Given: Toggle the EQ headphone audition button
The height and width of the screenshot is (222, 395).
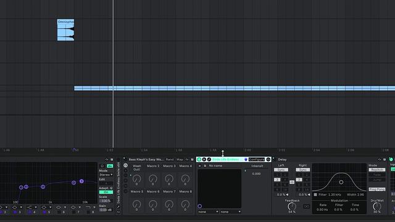Looking at the screenshot, I should click(102, 166).
